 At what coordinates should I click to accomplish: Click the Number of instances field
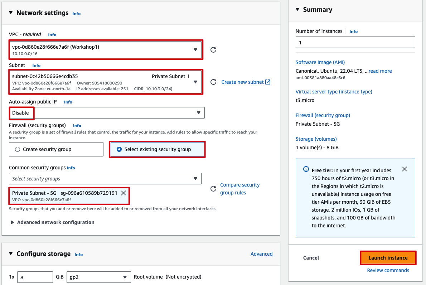pos(355,42)
